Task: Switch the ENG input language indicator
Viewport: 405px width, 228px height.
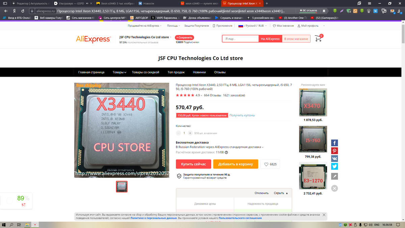Action: point(377,225)
